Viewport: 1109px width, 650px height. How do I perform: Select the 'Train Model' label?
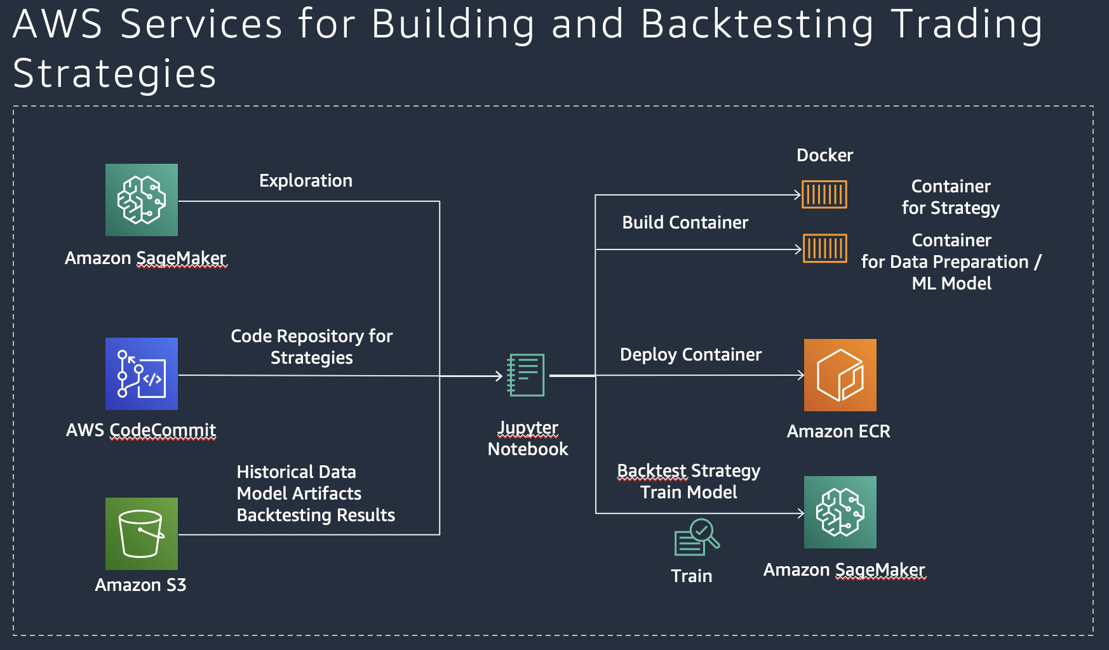(689, 492)
